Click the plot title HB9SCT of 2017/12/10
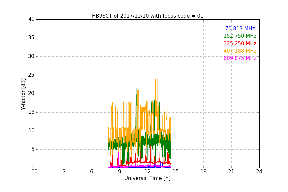Viewport: 288px width, 192px height. coord(147,16)
